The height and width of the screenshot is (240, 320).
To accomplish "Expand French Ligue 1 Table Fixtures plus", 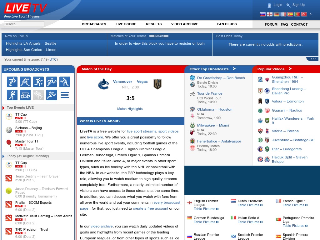I will pyautogui.click(x=306, y=205).
